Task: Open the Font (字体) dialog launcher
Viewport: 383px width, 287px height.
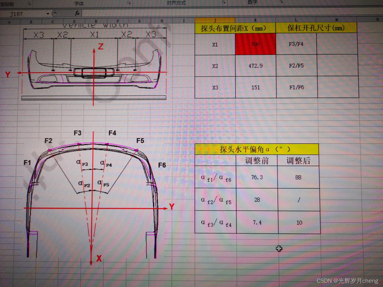Action: click(x=129, y=3)
